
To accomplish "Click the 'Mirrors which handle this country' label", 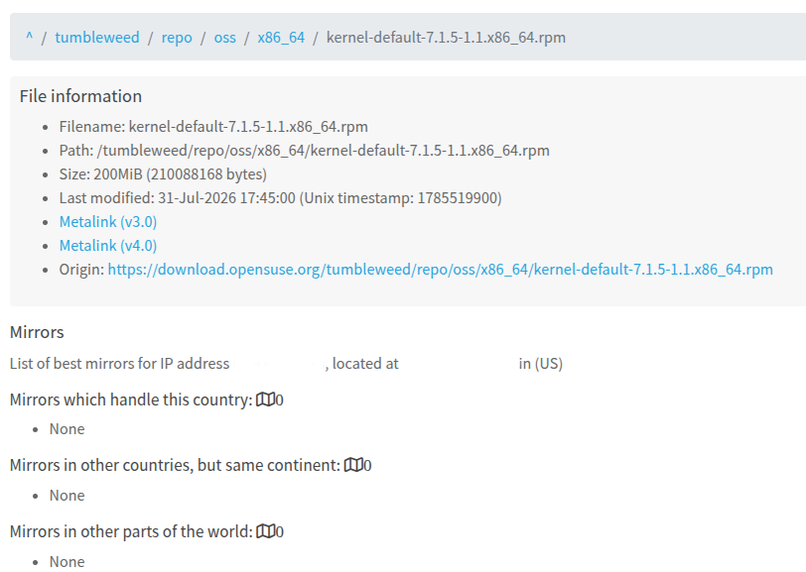I will (x=131, y=400).
